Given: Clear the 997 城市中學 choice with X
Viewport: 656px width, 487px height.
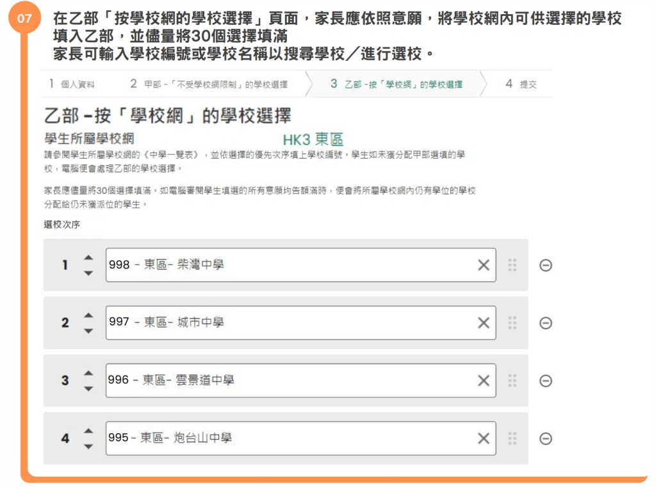Looking at the screenshot, I should point(484,323).
